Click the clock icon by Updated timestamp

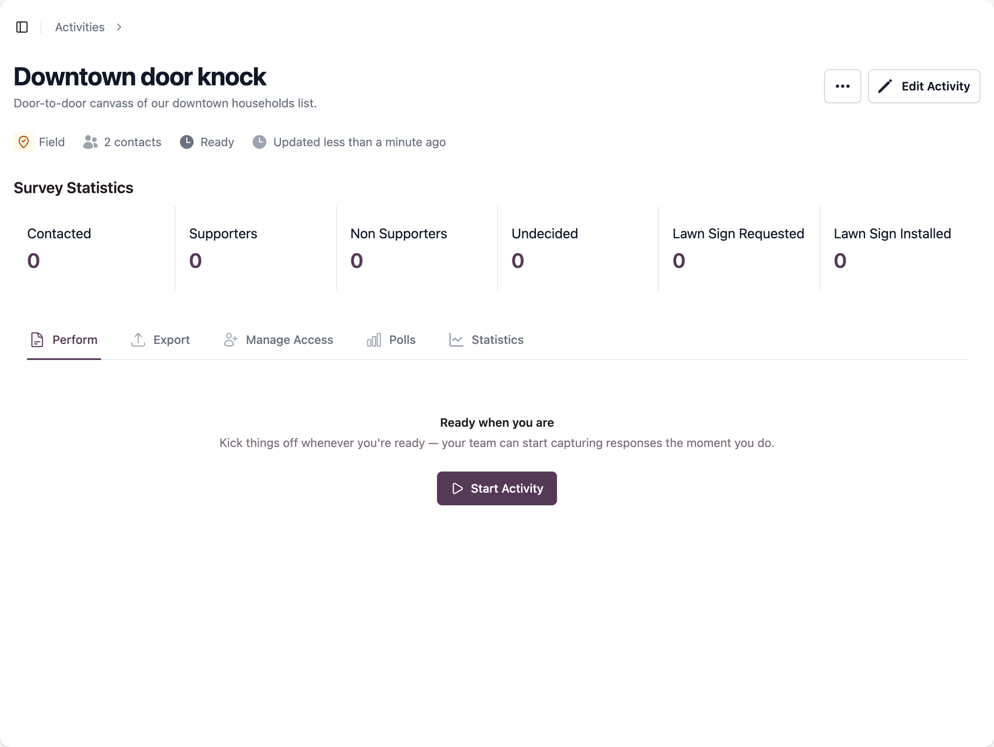tap(259, 142)
